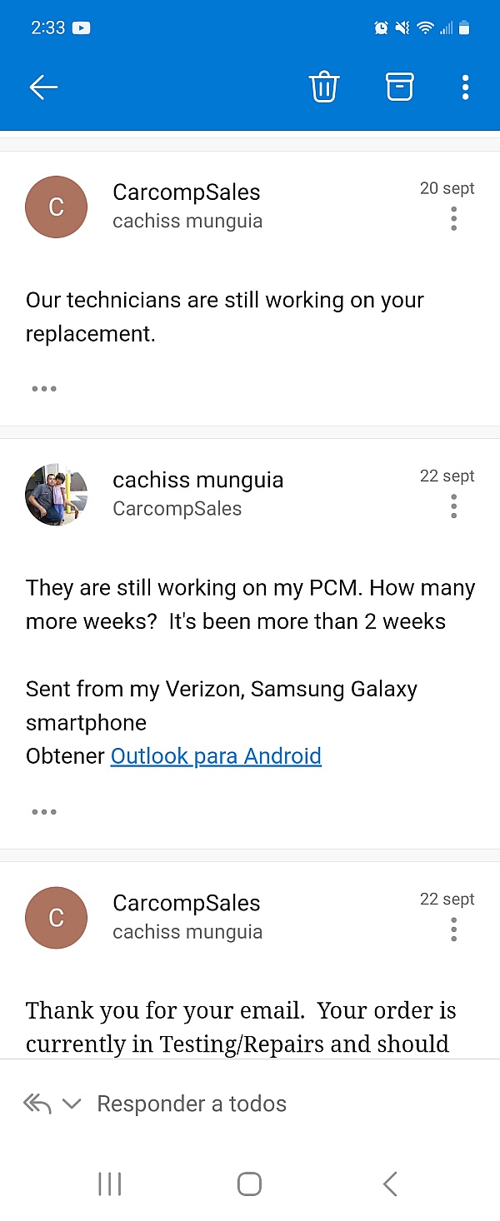The width and height of the screenshot is (500, 1221).
Task: Open options for the last CarcompSales message
Action: click(453, 929)
